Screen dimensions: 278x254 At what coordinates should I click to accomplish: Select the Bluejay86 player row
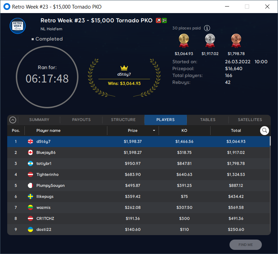pyautogui.click(x=138, y=153)
